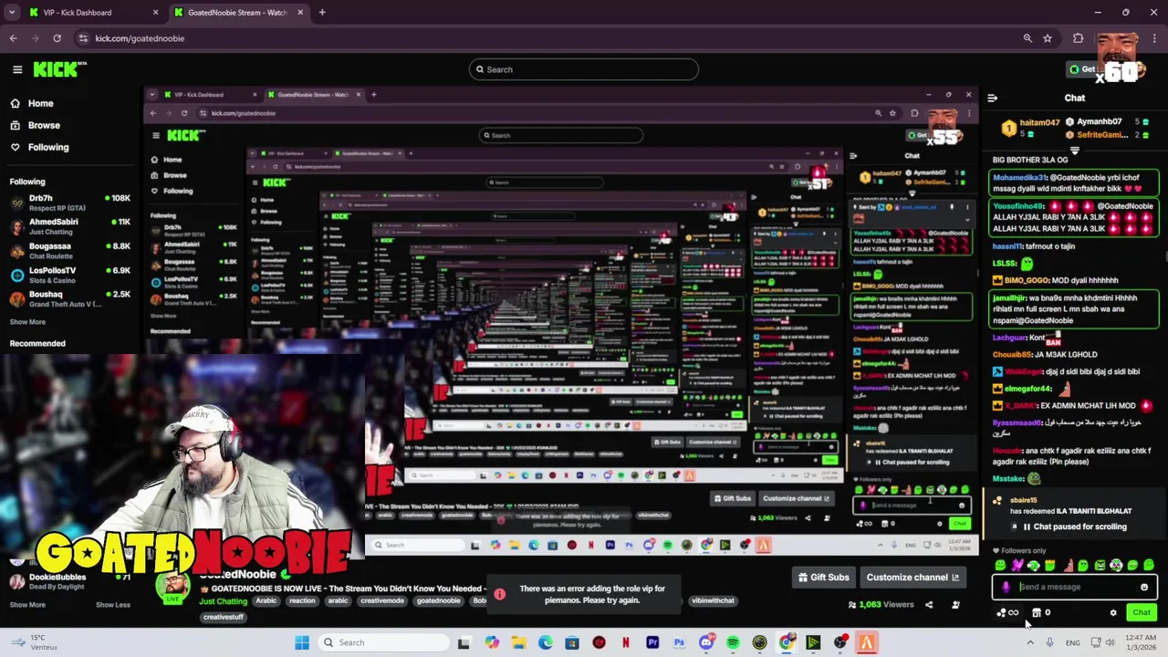Viewport: 1168px width, 657px height.
Task: Open File Explorer from taskbar
Action: pyautogui.click(x=518, y=642)
